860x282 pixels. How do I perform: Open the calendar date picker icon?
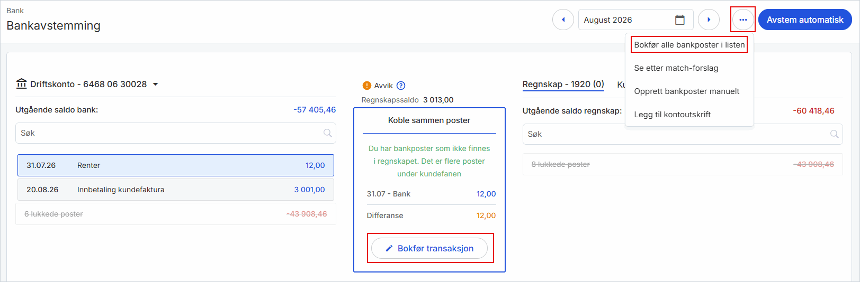tap(680, 20)
